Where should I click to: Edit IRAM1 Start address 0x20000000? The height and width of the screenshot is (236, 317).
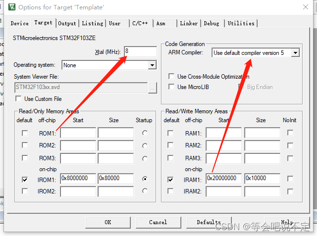224,179
